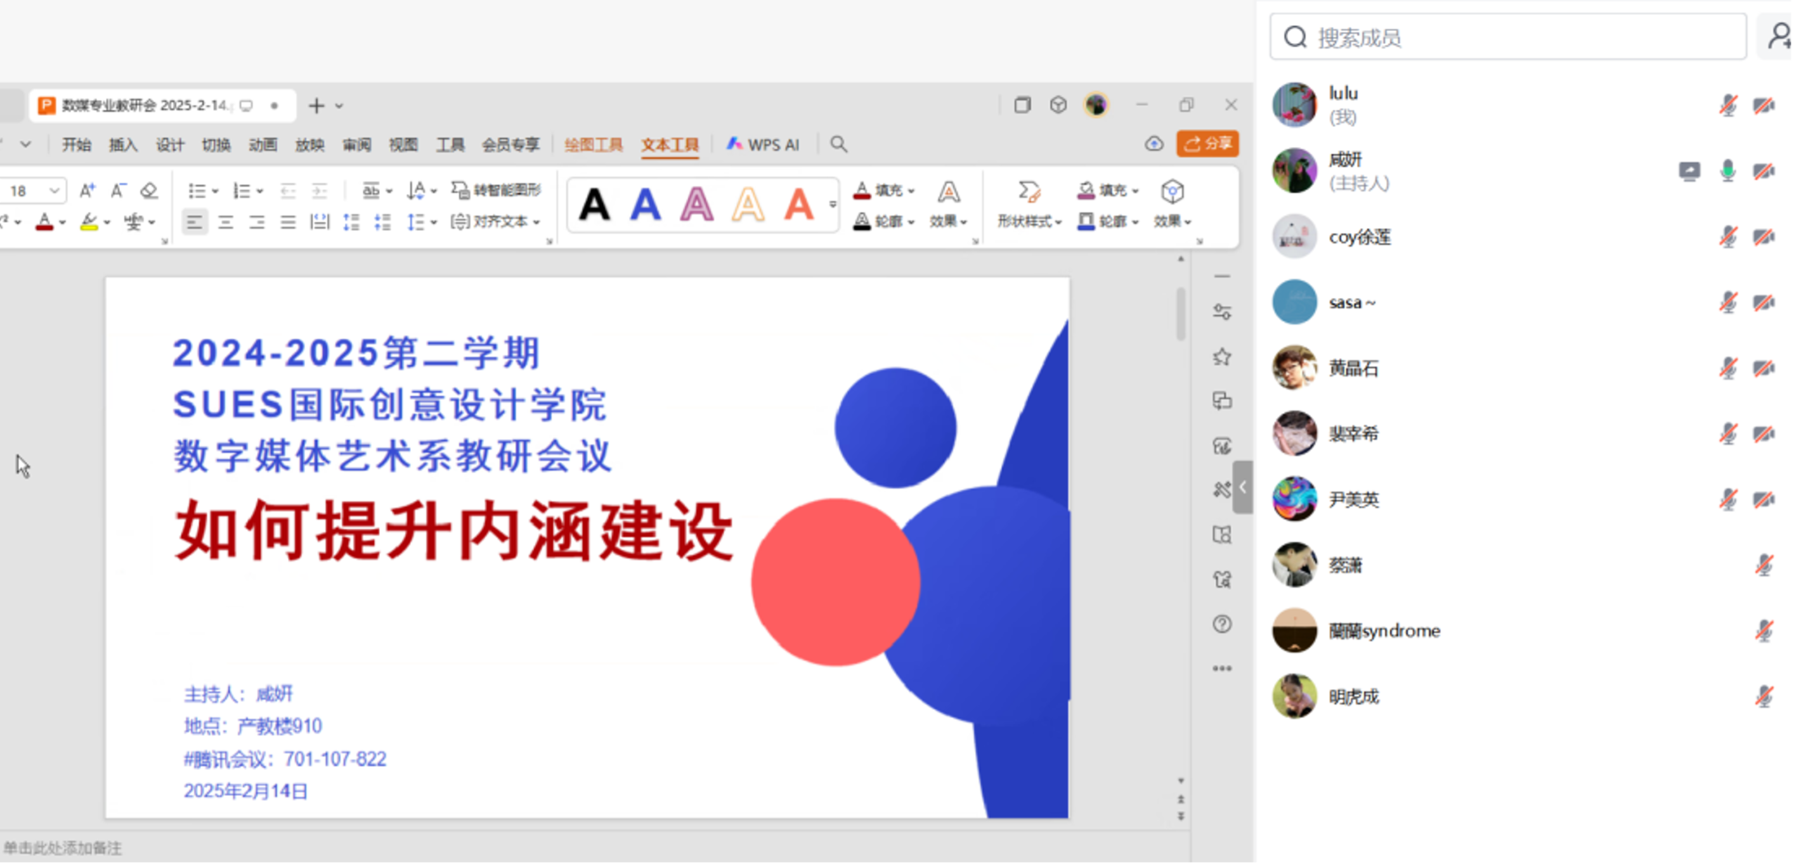Screen dimensions: 1794x865
Task: Click the increase font size icon
Action: (87, 190)
